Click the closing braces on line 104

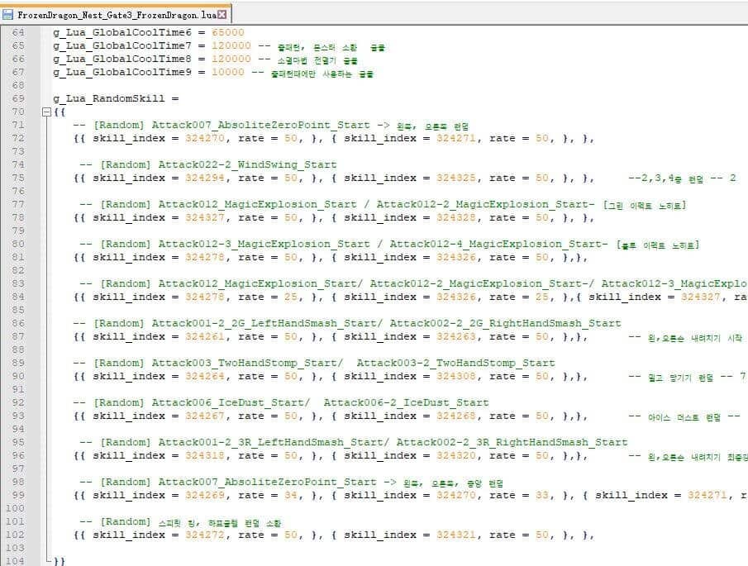coord(60,561)
